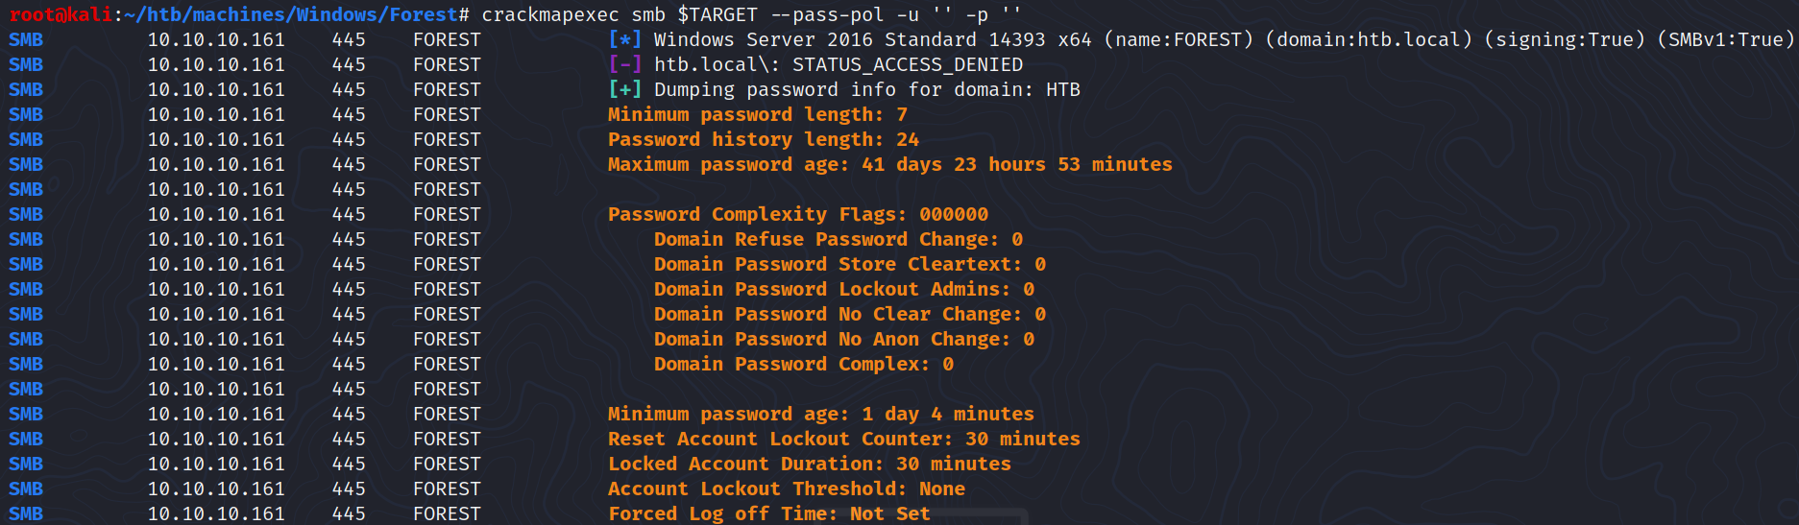Viewport: 1799px width, 525px height.
Task: Click the --pass-pol flag in command
Action: tap(828, 14)
